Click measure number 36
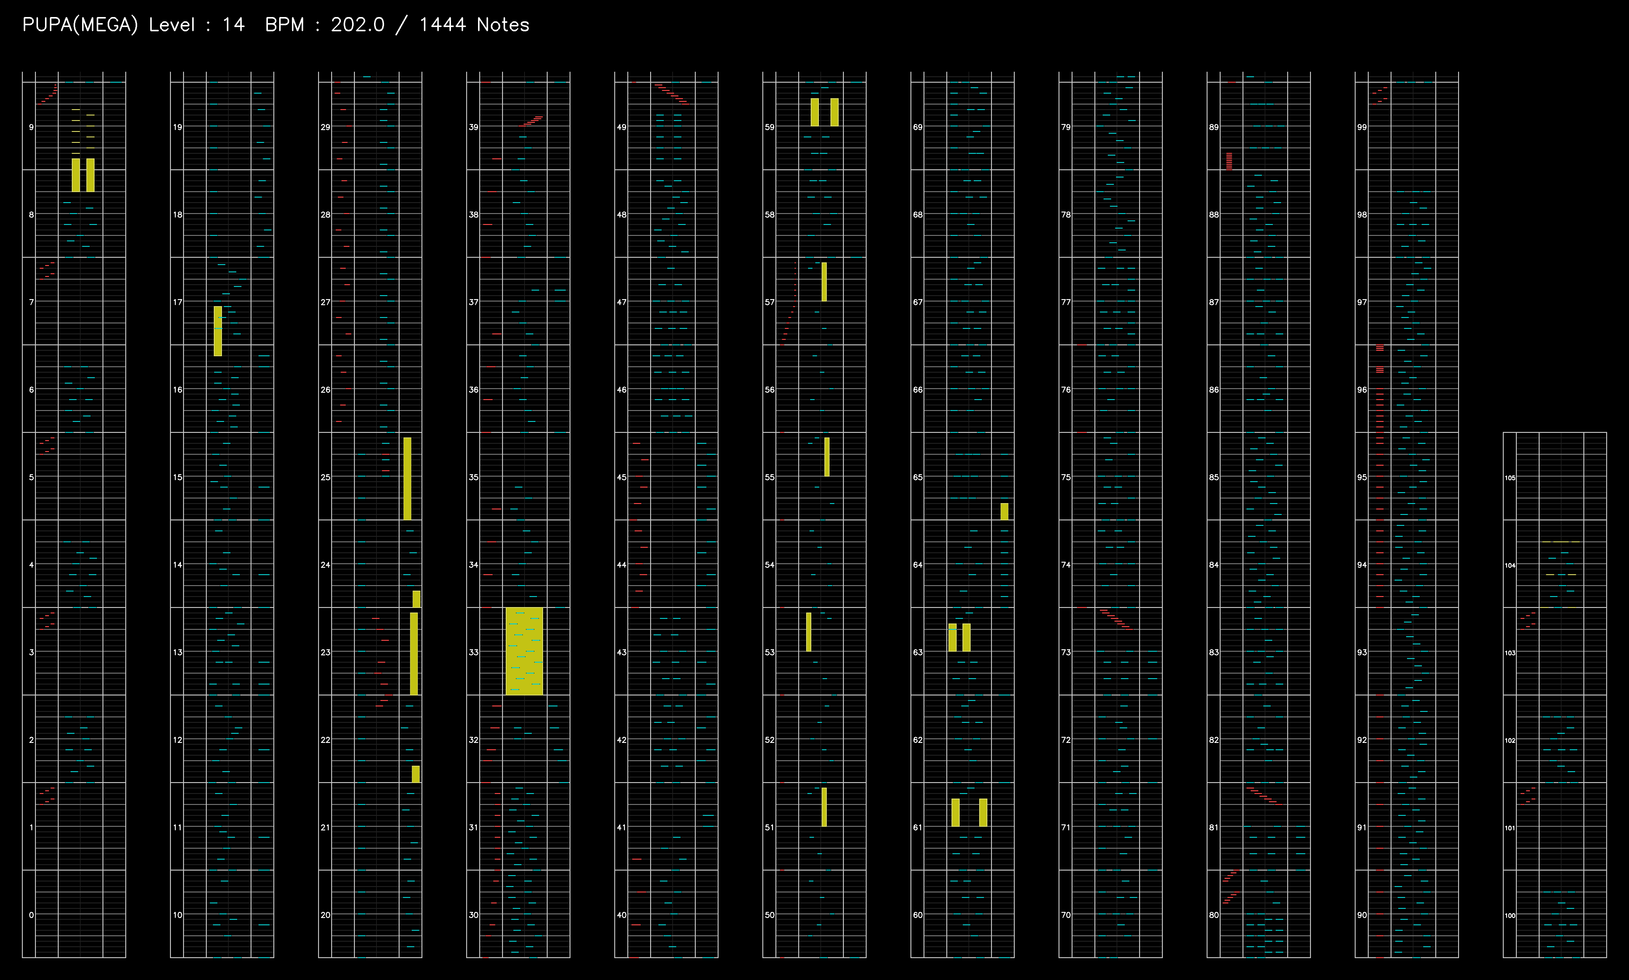Screen dimensions: 1629x980 pyautogui.click(x=474, y=390)
